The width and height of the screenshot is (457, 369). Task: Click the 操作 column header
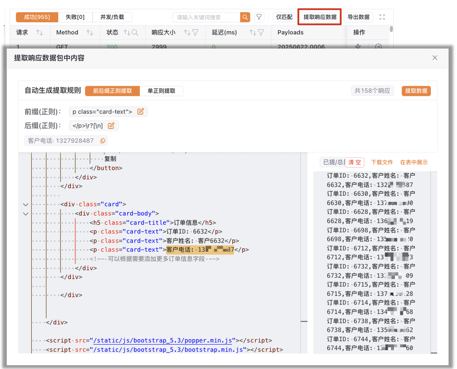[x=359, y=33]
